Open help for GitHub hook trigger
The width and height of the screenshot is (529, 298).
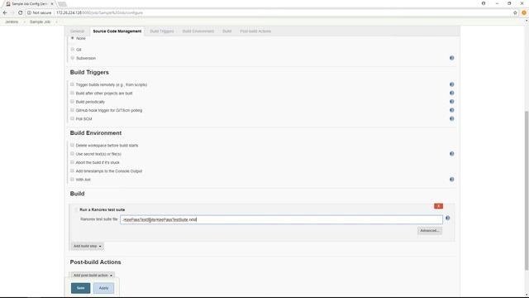(451, 110)
